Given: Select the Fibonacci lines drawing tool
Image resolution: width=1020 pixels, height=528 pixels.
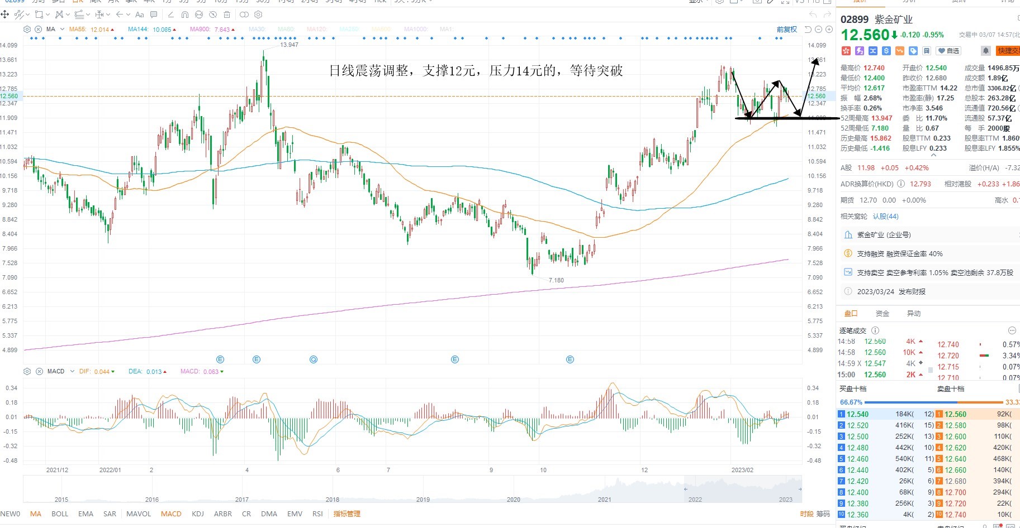Looking at the screenshot, I should point(79,15).
